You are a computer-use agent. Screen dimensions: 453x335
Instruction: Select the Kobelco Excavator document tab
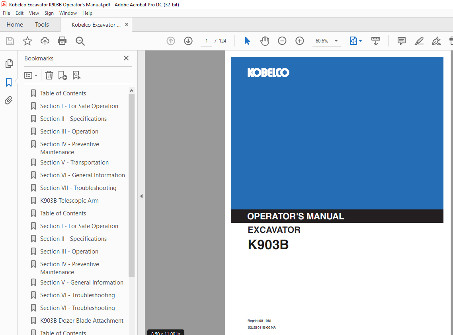(96, 25)
